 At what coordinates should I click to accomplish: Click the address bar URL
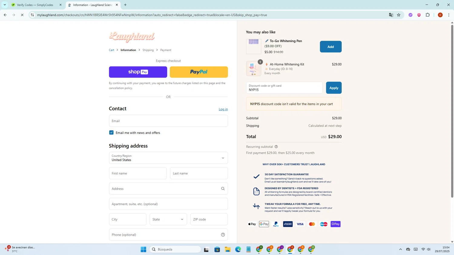[152, 15]
